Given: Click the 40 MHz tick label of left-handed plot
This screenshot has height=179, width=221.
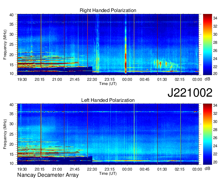Looking at the screenshot, I should coord(11,105).
